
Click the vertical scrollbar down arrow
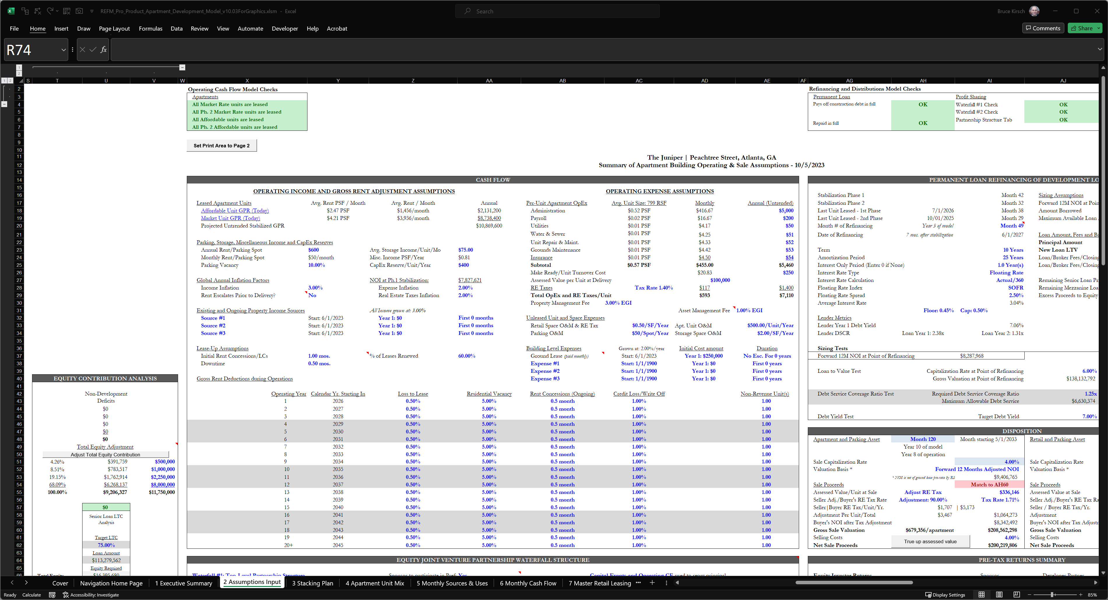(x=1103, y=573)
